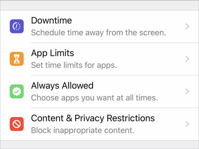Click blank area right of App Limits title
The height and width of the screenshot is (149, 199).
coord(126,53)
